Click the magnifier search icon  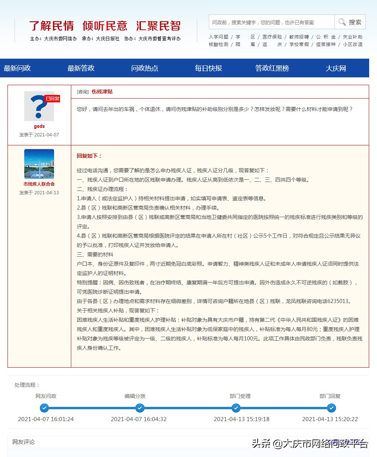(342, 22)
